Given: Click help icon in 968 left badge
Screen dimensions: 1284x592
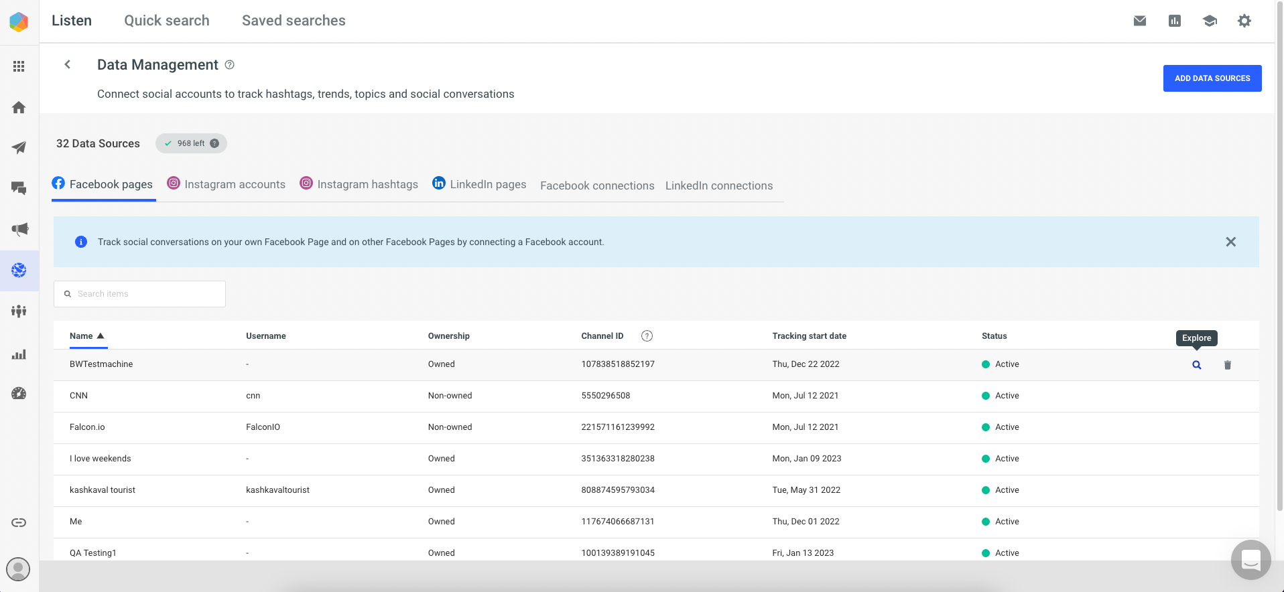Looking at the screenshot, I should (x=214, y=143).
